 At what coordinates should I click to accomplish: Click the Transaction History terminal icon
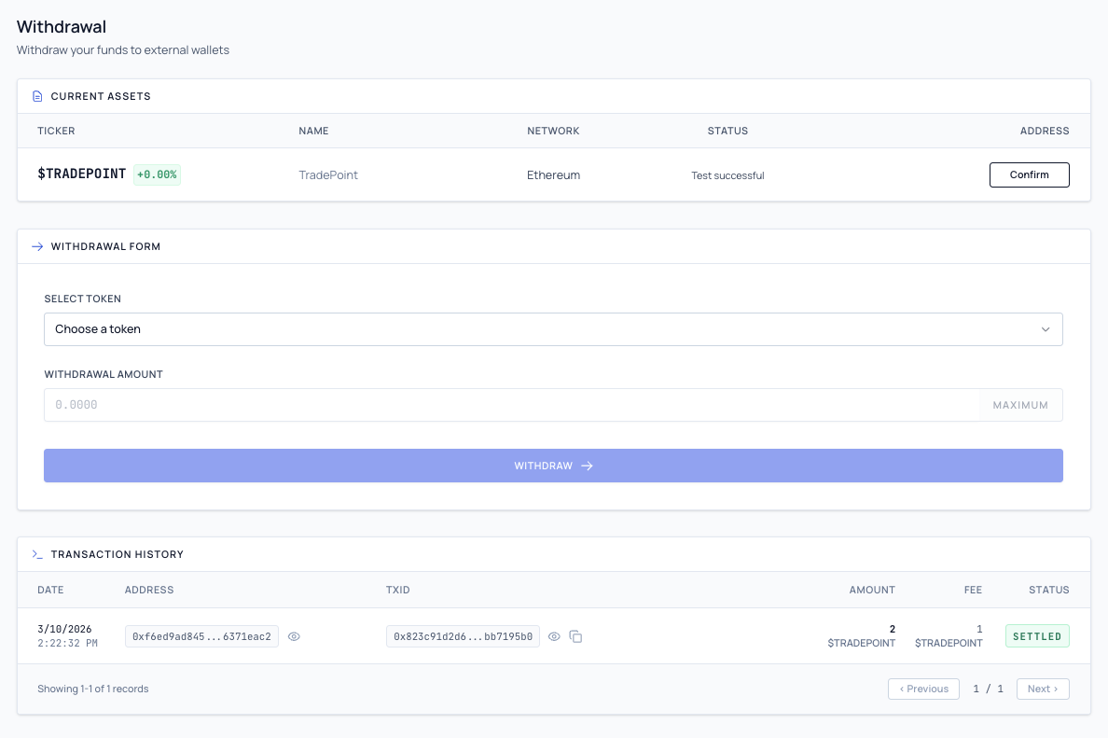(37, 554)
